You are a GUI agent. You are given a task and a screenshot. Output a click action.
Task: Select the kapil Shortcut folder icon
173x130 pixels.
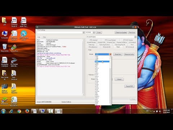(x=14, y=75)
